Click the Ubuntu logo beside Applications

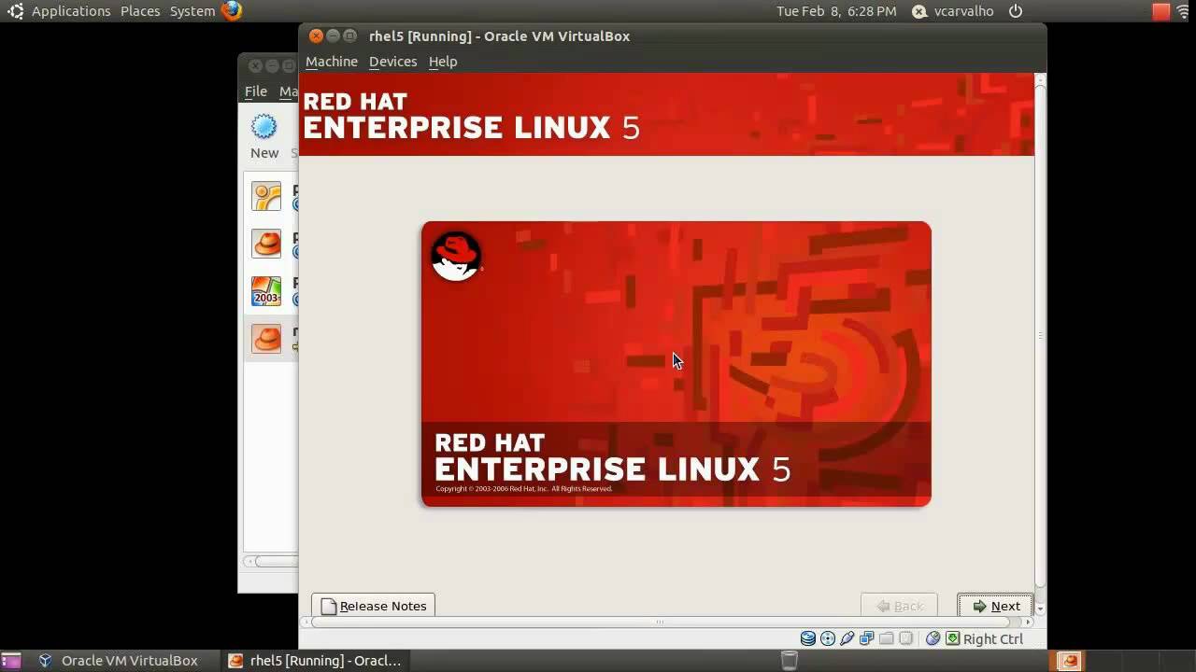15,11
